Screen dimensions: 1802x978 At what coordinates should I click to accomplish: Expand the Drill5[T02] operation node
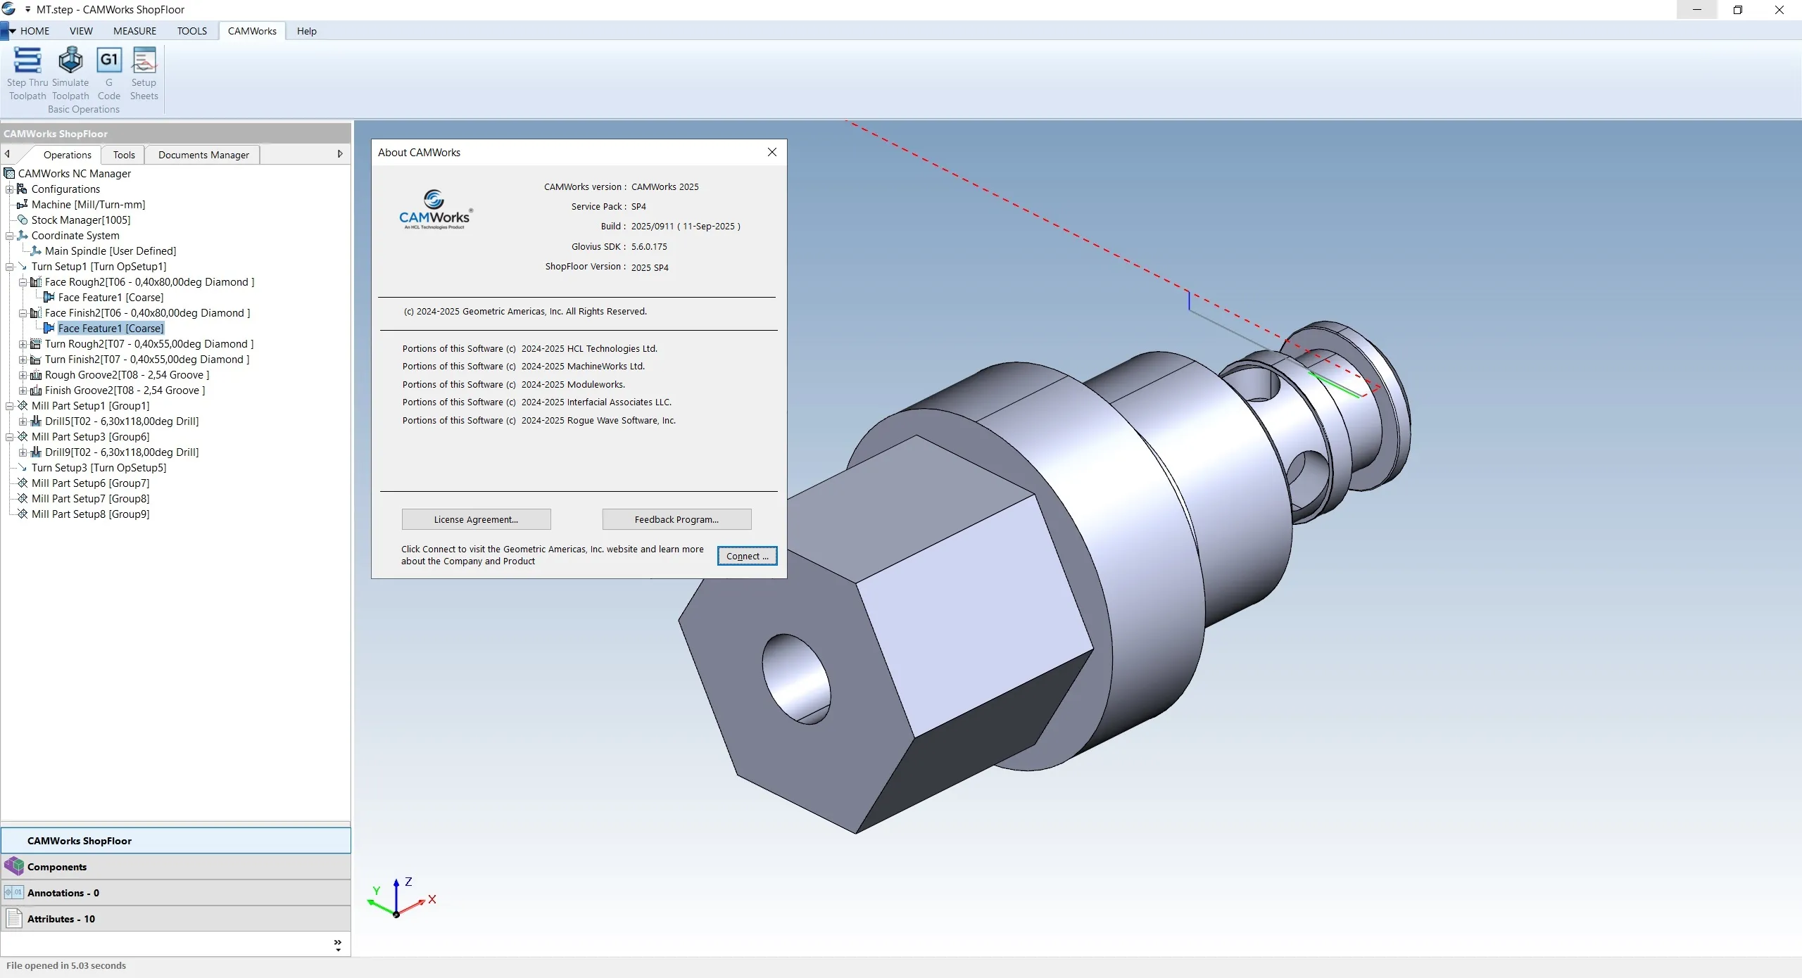tap(23, 421)
